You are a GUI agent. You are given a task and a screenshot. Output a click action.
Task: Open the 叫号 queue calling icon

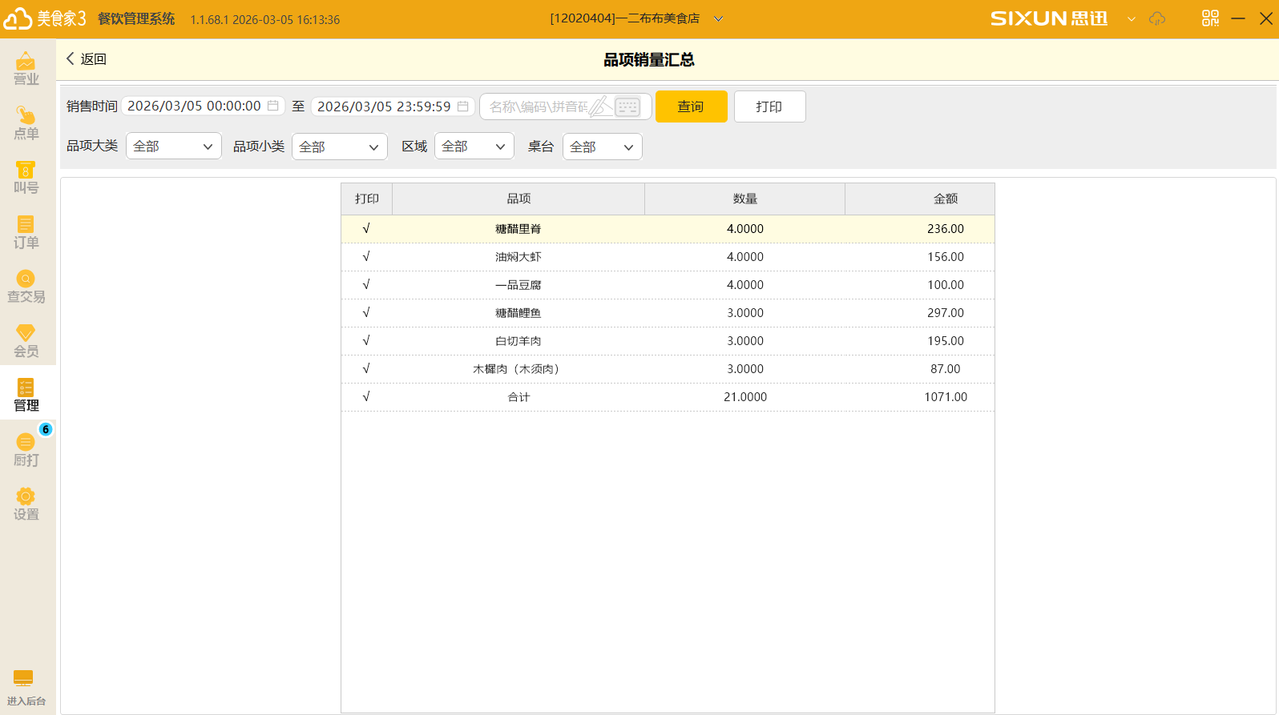(26, 177)
